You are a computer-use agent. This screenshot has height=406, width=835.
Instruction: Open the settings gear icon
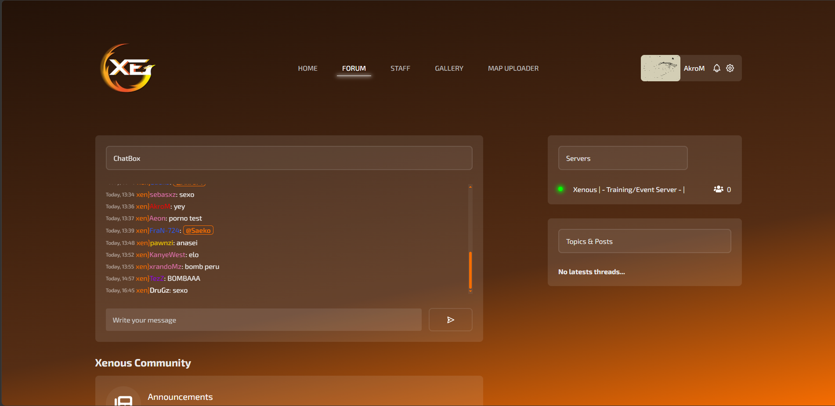pos(730,68)
